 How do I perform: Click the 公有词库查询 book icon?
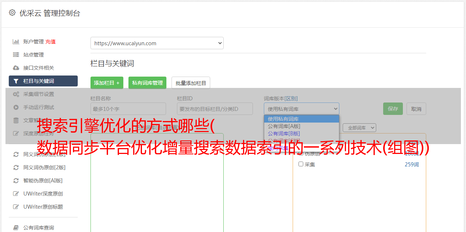[16, 228]
